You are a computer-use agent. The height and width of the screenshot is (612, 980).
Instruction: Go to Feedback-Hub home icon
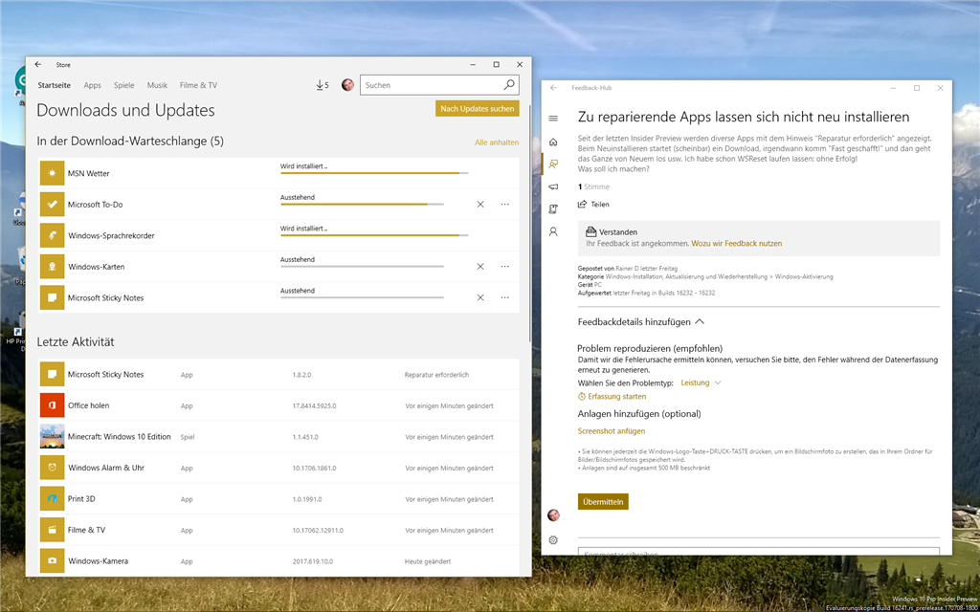(553, 142)
